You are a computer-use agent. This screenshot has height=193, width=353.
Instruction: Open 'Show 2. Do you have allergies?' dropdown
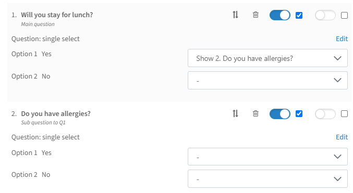pos(267,58)
